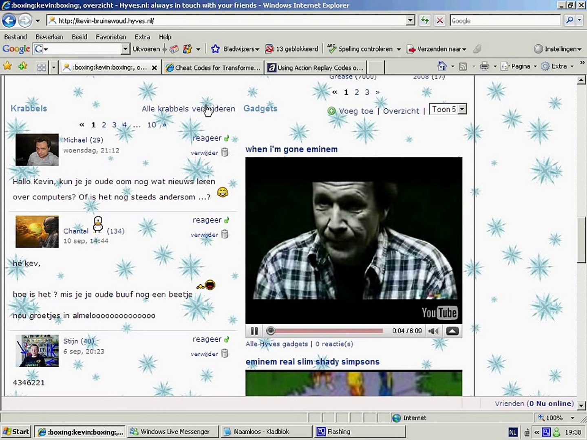587x440 pixels.
Task: Click 'Alle Hyves gadgets' link below the video
Action: tap(277, 344)
